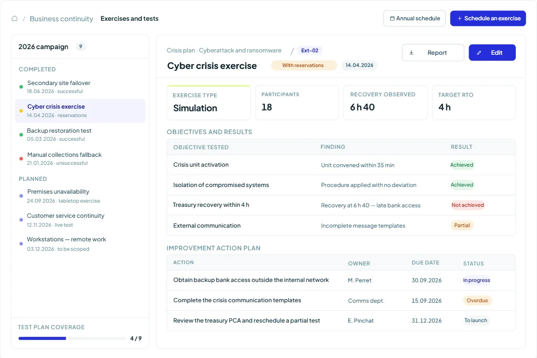This screenshot has height=358, width=537.
Task: Open Backup restoration test entry
Action: click(x=80, y=135)
